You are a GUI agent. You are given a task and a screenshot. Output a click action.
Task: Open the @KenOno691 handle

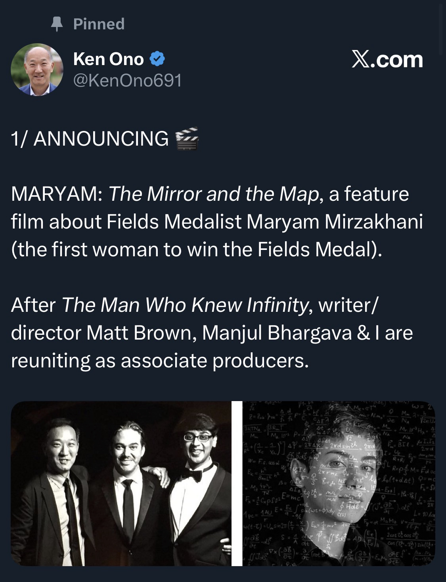click(127, 81)
